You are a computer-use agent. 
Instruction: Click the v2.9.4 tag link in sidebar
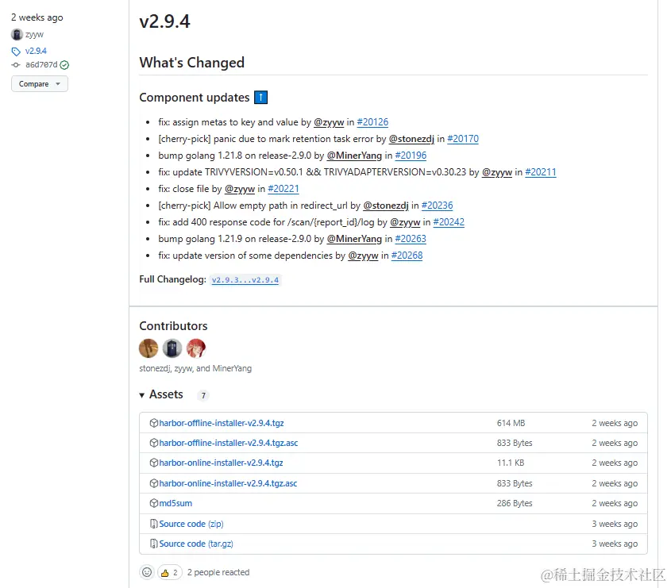[36, 51]
